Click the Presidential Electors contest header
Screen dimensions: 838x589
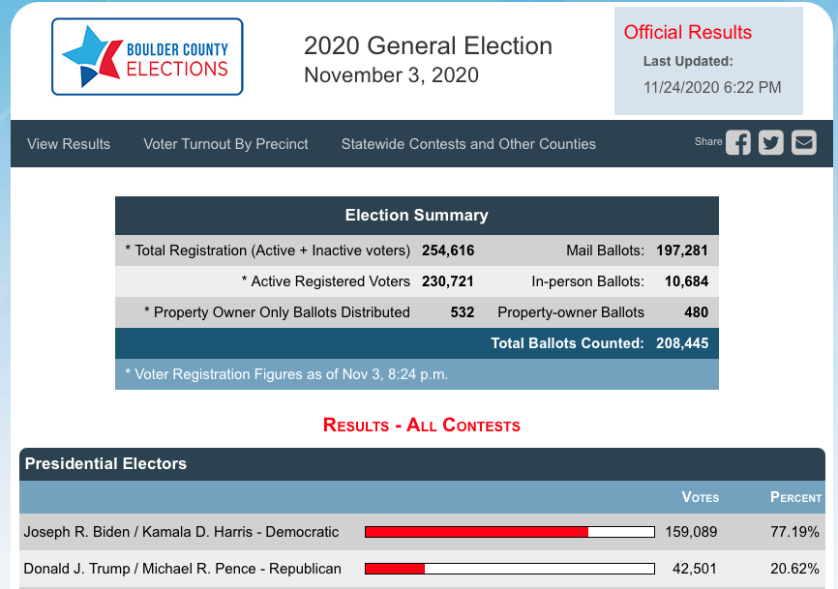pyautogui.click(x=105, y=463)
